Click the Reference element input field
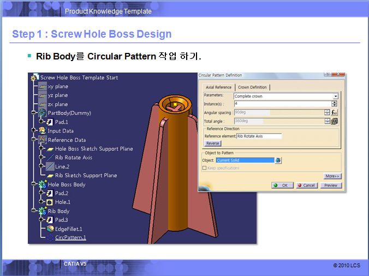 pyautogui.click(x=259, y=136)
